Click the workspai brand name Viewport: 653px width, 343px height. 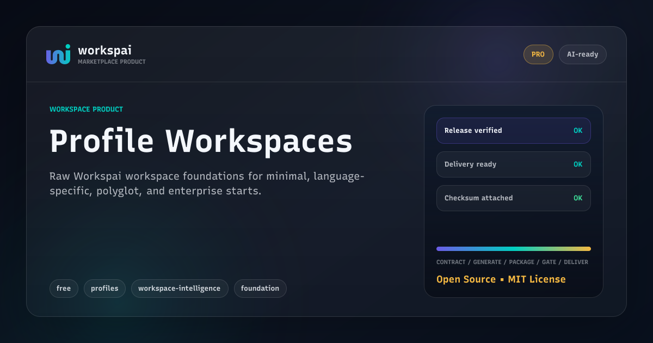(104, 50)
